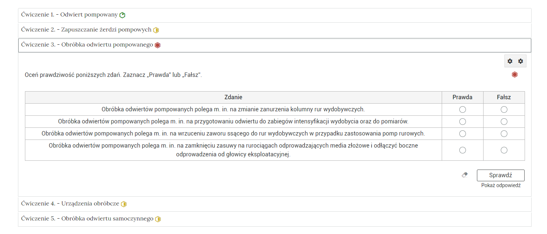Click the red hexagon beside the Ćwiczenie 3 title
Screen dimensions: 547x234
[158, 45]
